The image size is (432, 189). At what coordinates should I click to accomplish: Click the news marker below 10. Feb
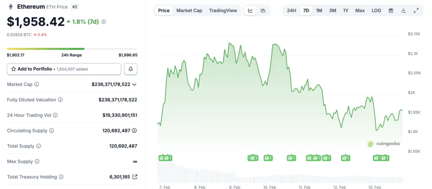coord(268,158)
